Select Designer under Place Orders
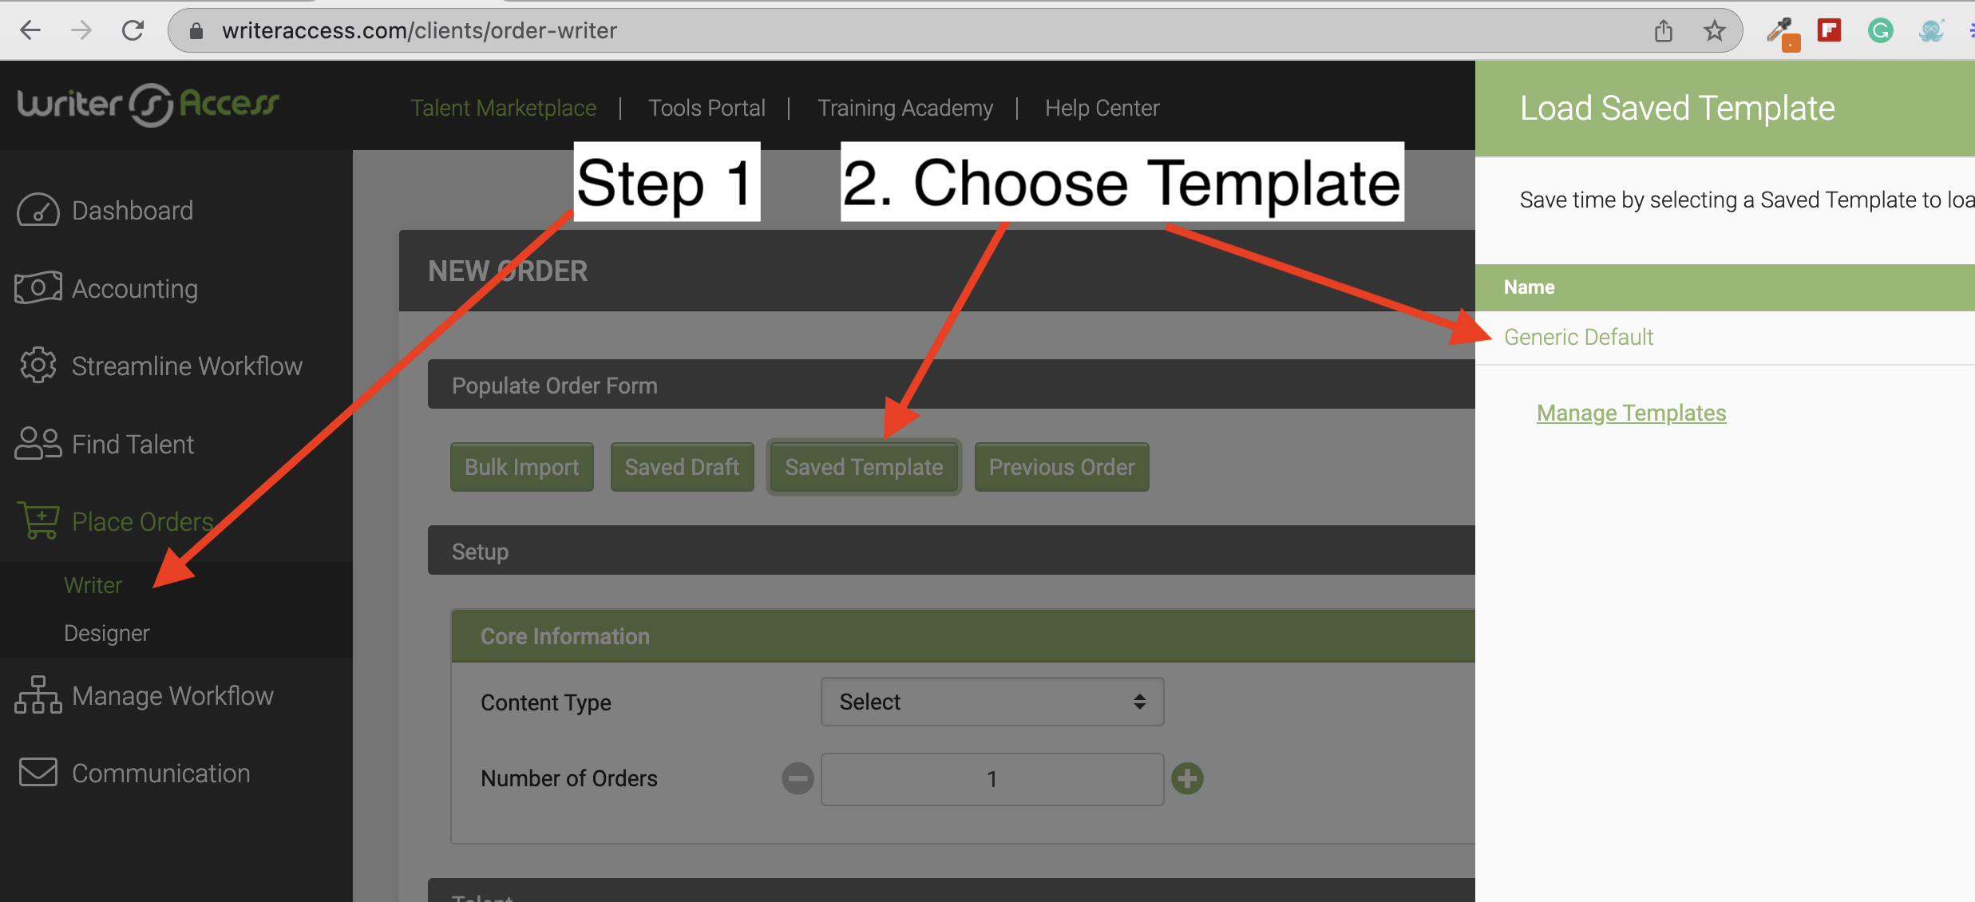 (107, 633)
